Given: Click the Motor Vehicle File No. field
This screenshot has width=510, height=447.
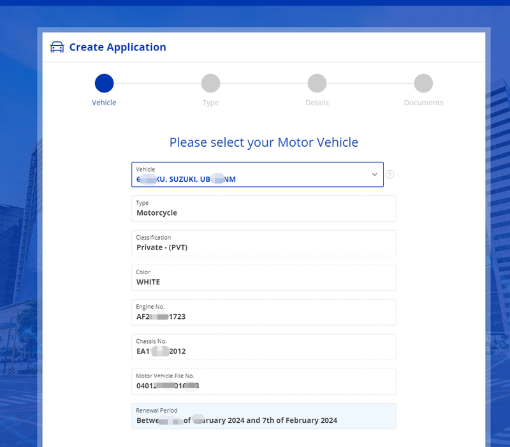Looking at the screenshot, I should (x=264, y=381).
